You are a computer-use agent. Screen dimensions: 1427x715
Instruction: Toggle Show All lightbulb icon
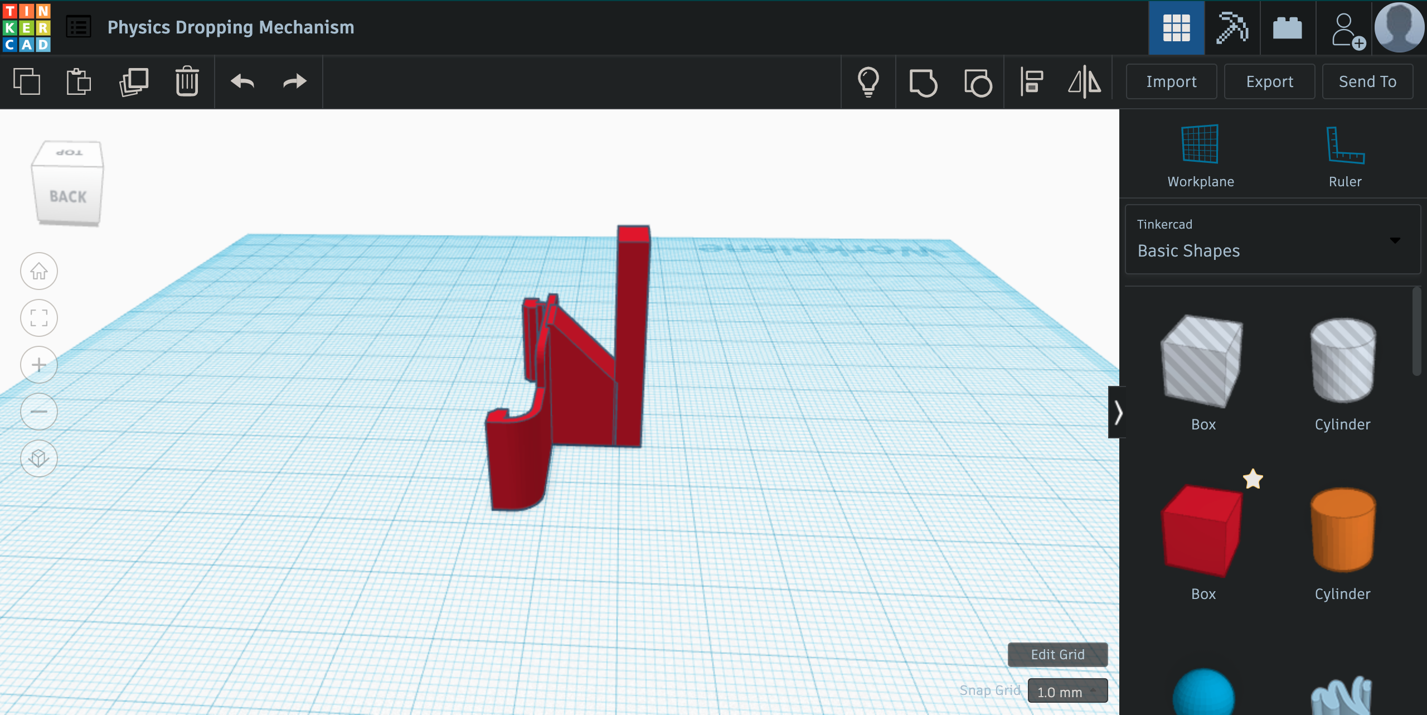point(868,82)
